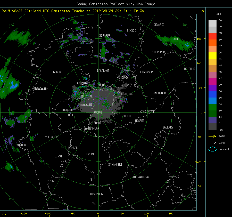Click the SHIRAHATTI city label

pos(97,123)
